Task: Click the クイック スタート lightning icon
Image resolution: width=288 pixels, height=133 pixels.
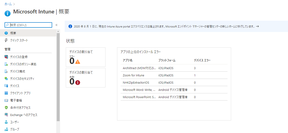Action: (6, 40)
